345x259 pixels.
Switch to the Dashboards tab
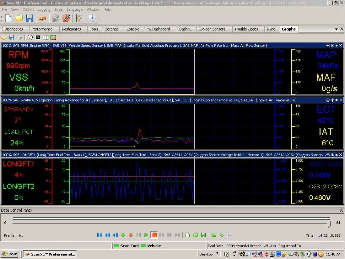pyautogui.click(x=71, y=29)
